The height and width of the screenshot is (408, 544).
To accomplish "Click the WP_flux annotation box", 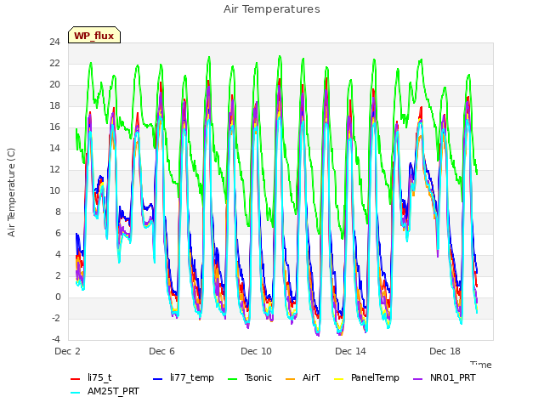I will click(x=94, y=35).
